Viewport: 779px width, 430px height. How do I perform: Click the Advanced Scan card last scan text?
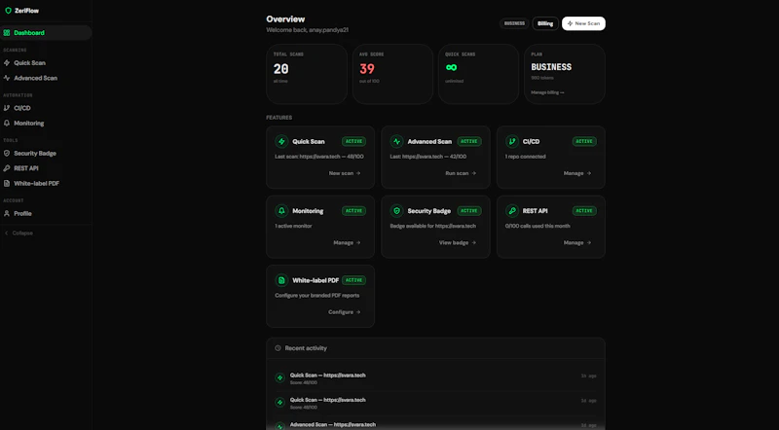(x=428, y=157)
